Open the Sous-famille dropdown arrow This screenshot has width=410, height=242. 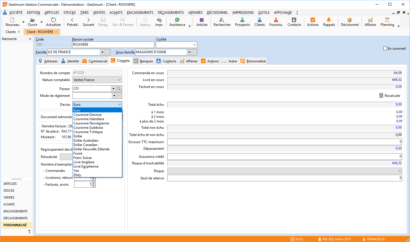click(189, 52)
